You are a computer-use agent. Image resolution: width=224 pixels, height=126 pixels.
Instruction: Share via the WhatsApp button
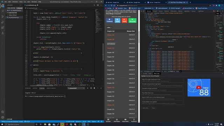tap(132, 20)
